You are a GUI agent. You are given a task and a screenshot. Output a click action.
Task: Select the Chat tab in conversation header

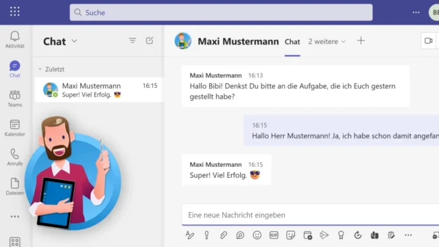pos(292,42)
